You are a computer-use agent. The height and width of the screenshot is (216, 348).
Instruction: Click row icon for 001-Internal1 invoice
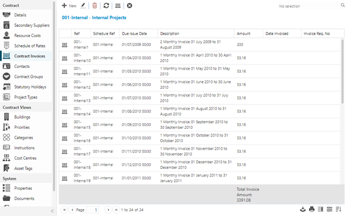pyautogui.click(x=64, y=45)
